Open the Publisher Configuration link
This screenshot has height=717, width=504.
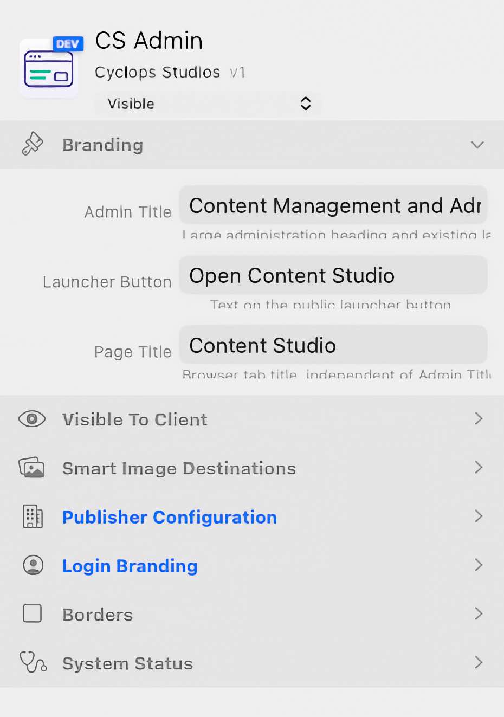pos(170,517)
